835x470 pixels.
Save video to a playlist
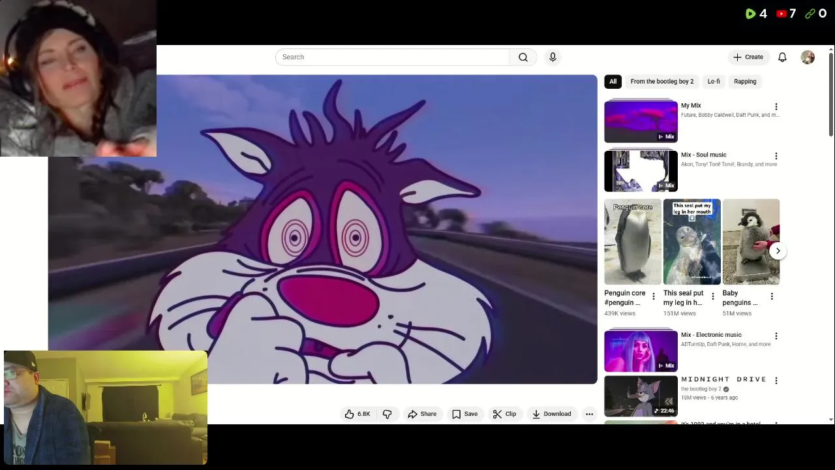point(464,414)
